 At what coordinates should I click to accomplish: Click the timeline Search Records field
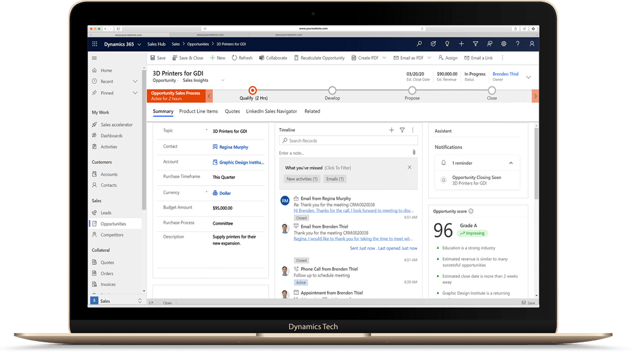point(348,141)
